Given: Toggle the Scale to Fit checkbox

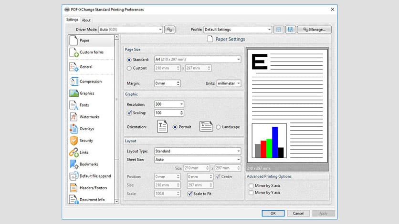Looking at the screenshot, I should click(x=190, y=194).
